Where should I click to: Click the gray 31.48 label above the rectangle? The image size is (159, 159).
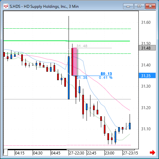82,46
